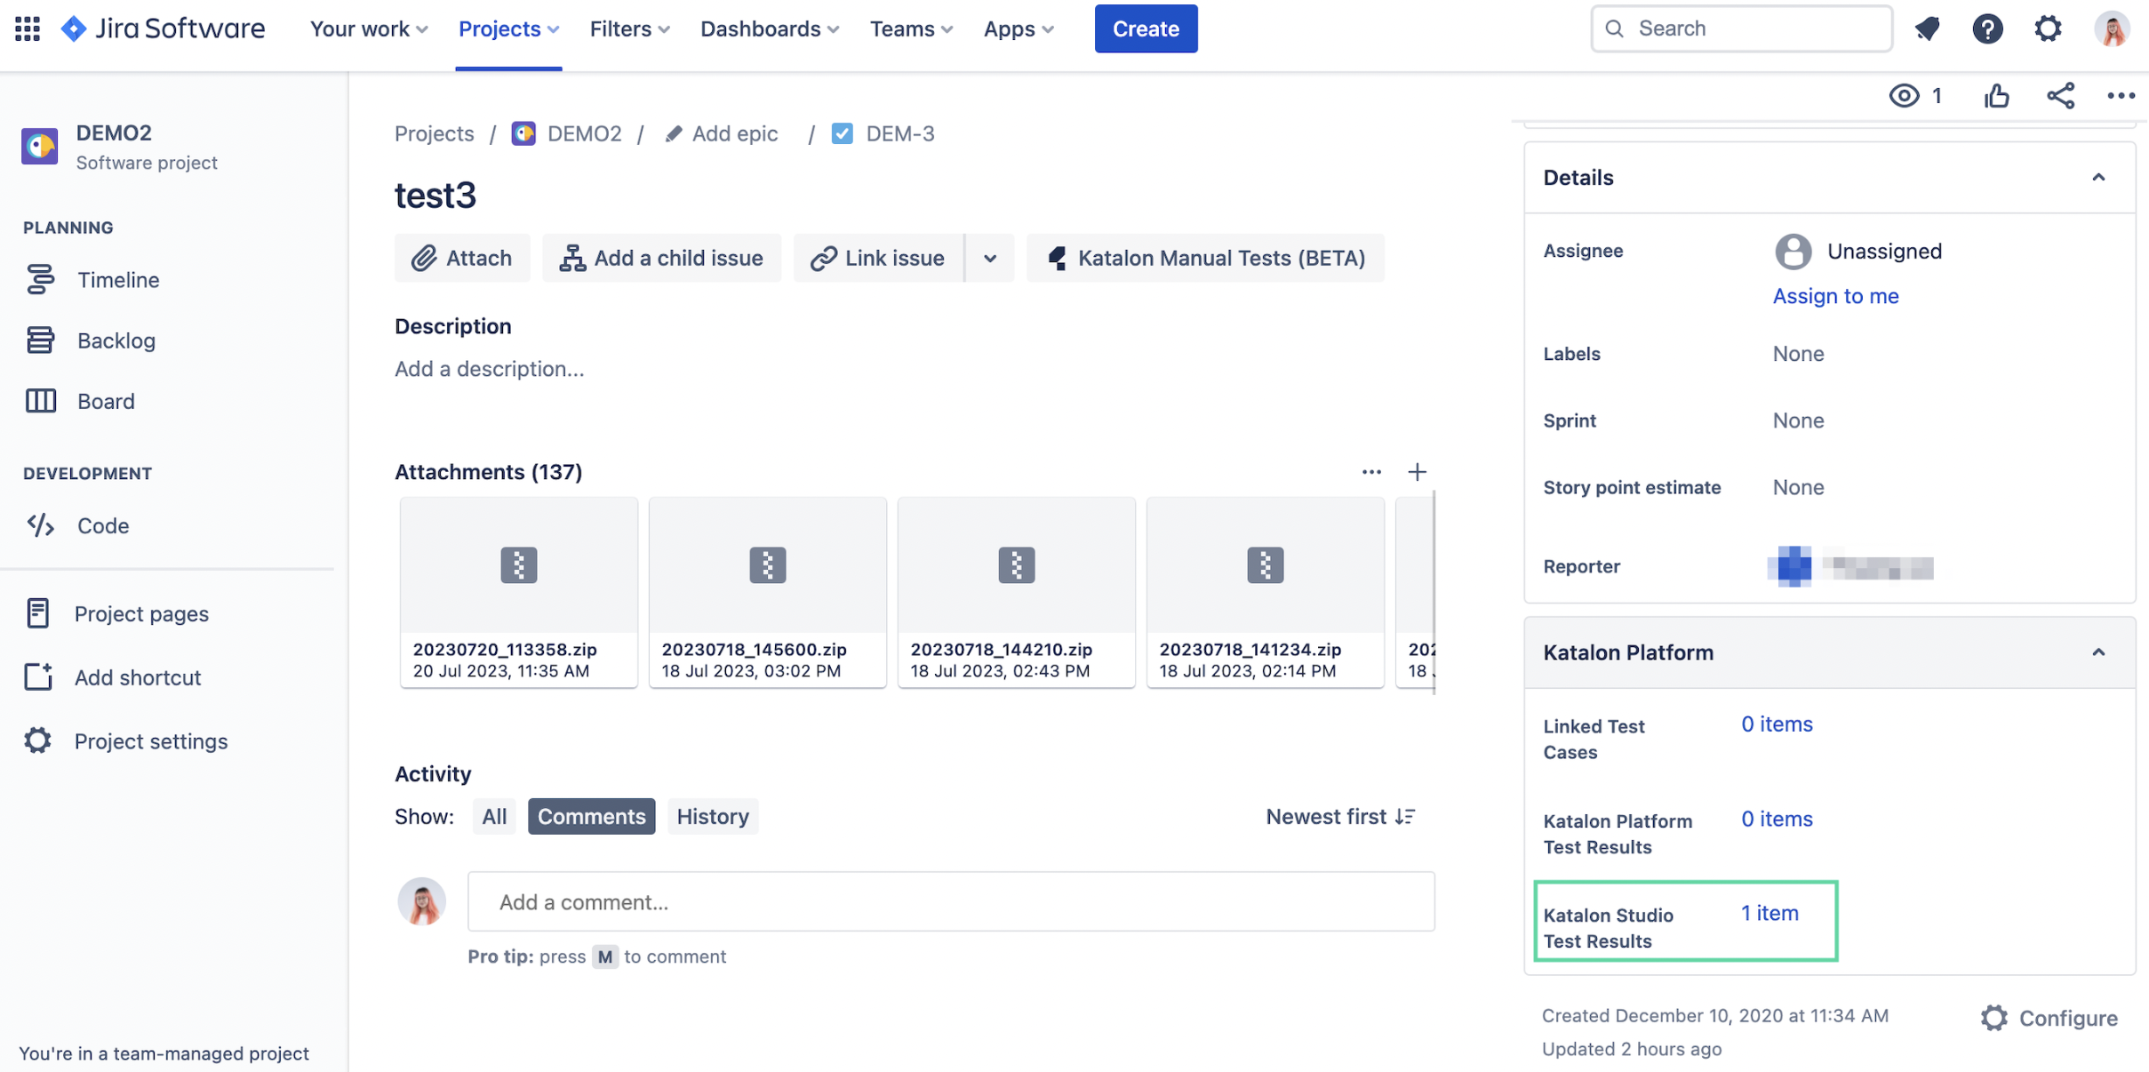The width and height of the screenshot is (2149, 1072).
Task: Collapse the Katalon Platform panel
Action: [2098, 652]
